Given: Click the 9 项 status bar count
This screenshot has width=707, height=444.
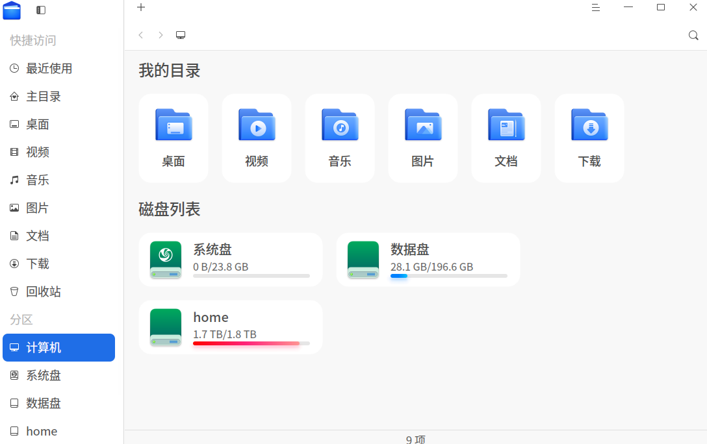Looking at the screenshot, I should point(415,439).
